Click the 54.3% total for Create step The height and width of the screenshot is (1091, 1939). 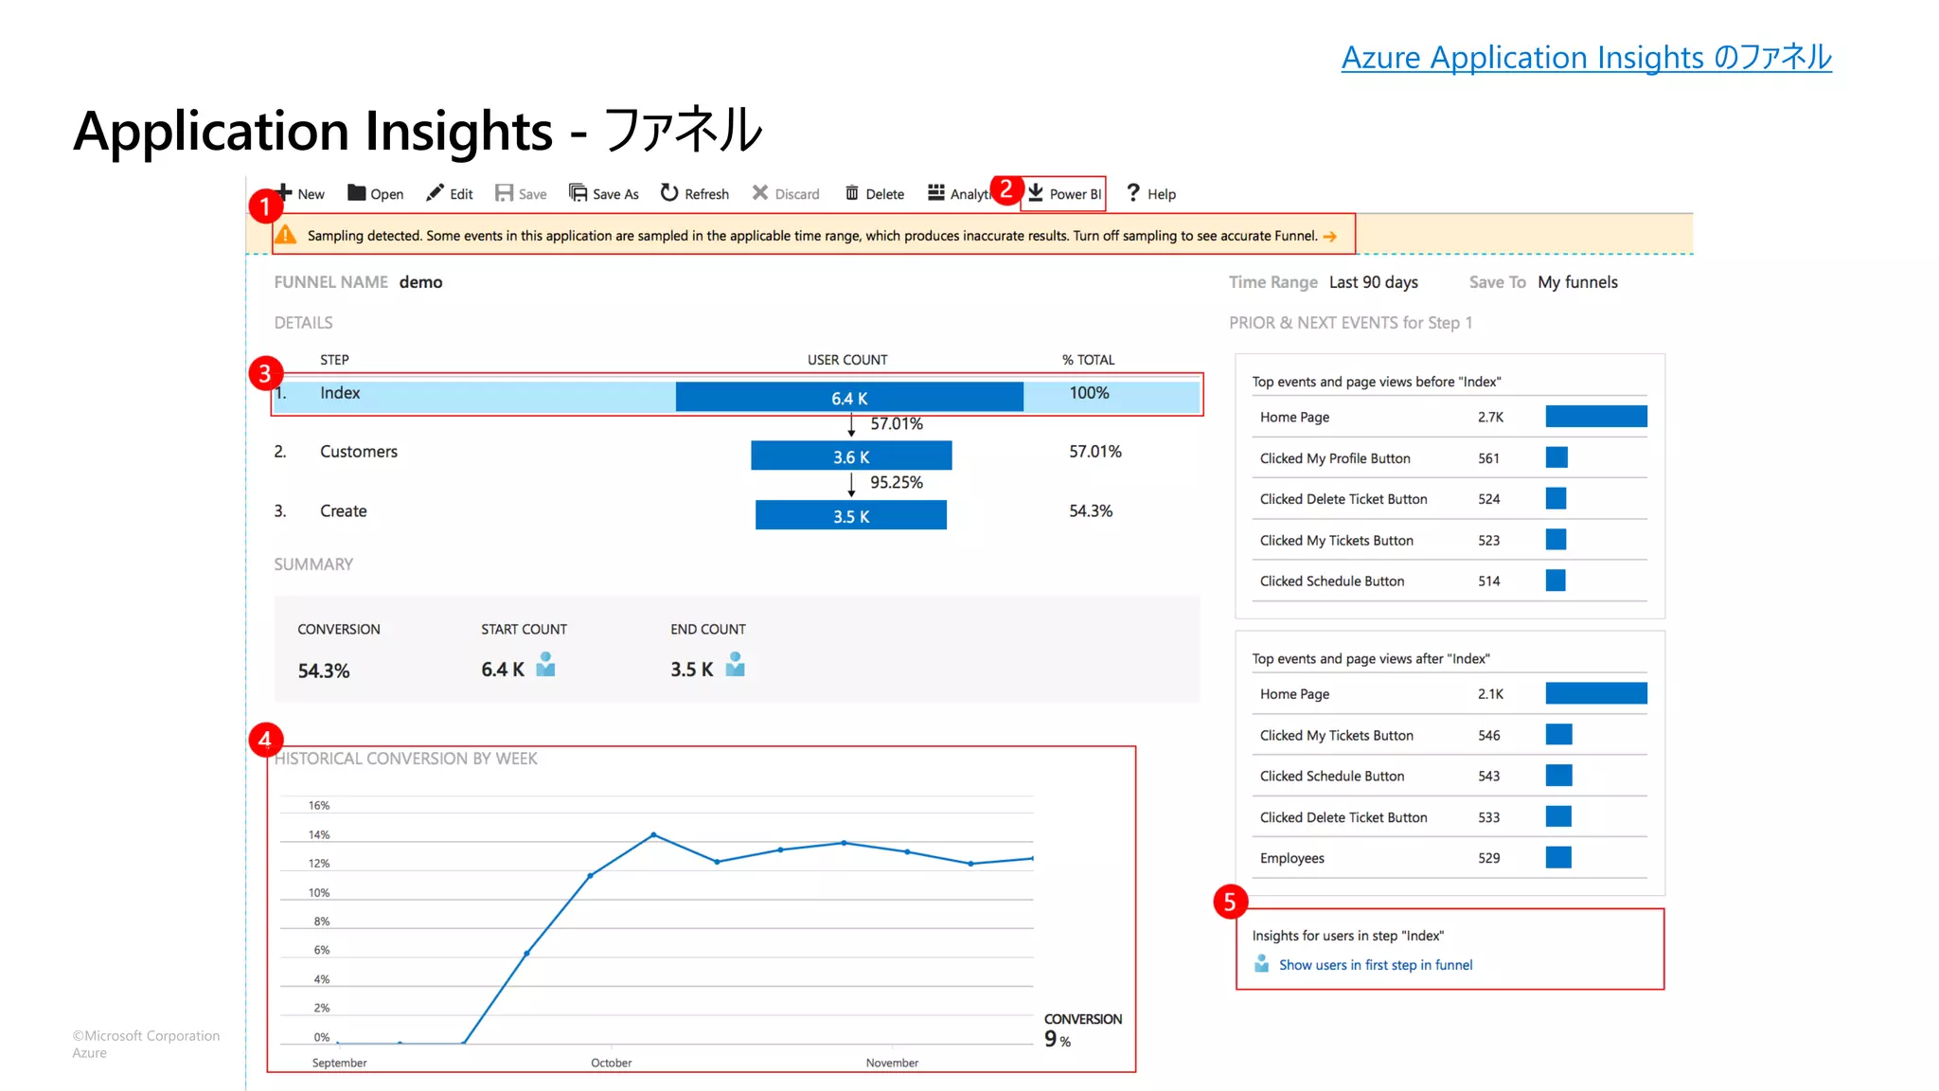(1091, 511)
